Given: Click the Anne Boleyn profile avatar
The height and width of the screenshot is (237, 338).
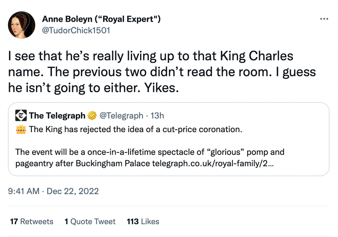Looking at the screenshot, I should [x=22, y=25].
